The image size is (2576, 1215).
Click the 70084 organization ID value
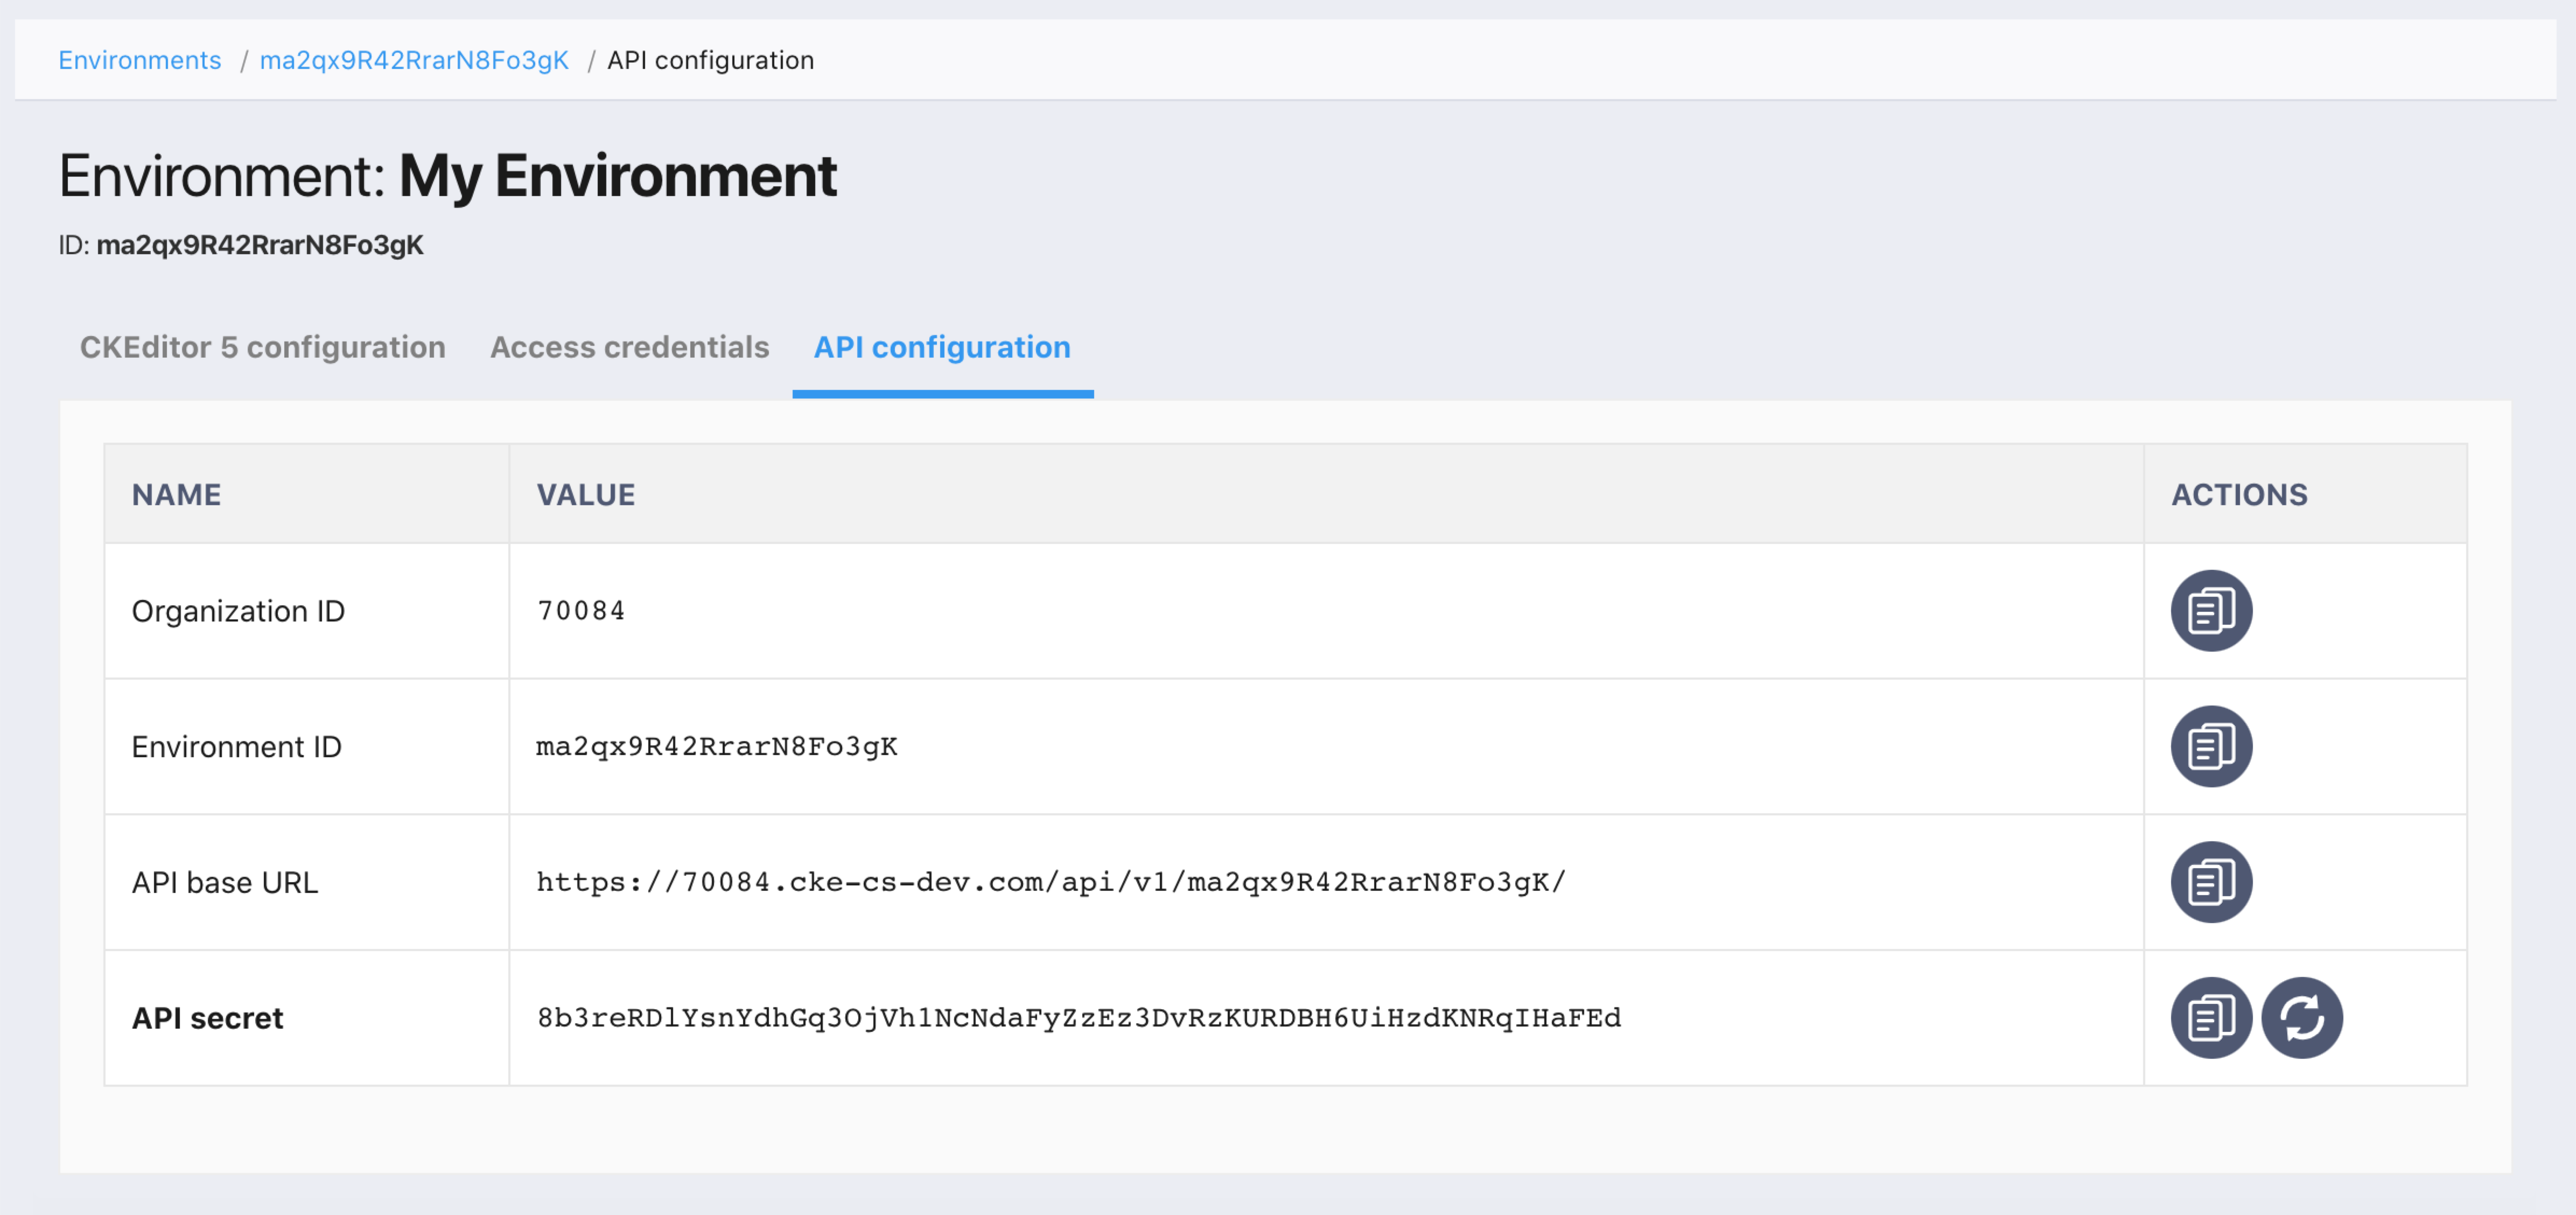[581, 610]
